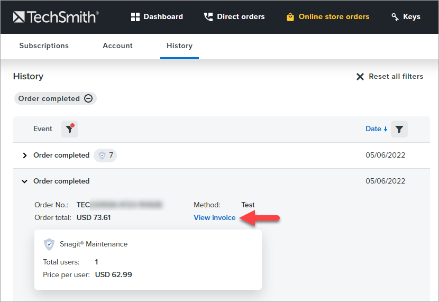Open the Dashboard page
439x302 pixels.
pos(157,17)
